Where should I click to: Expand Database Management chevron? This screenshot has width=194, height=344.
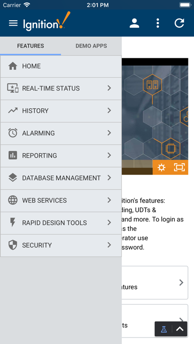click(x=109, y=177)
